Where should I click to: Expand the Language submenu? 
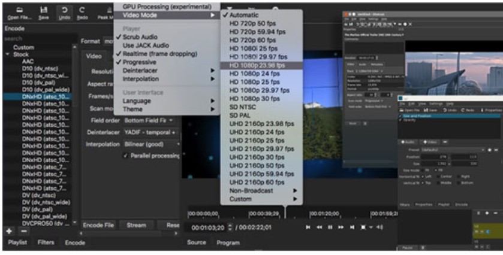point(167,101)
